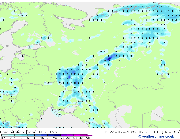Click the 0.1–0.5 mm legend swatch

point(5,135)
